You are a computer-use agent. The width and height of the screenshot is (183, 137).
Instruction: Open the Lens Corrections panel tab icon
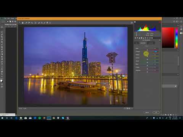click(x=145, y=38)
